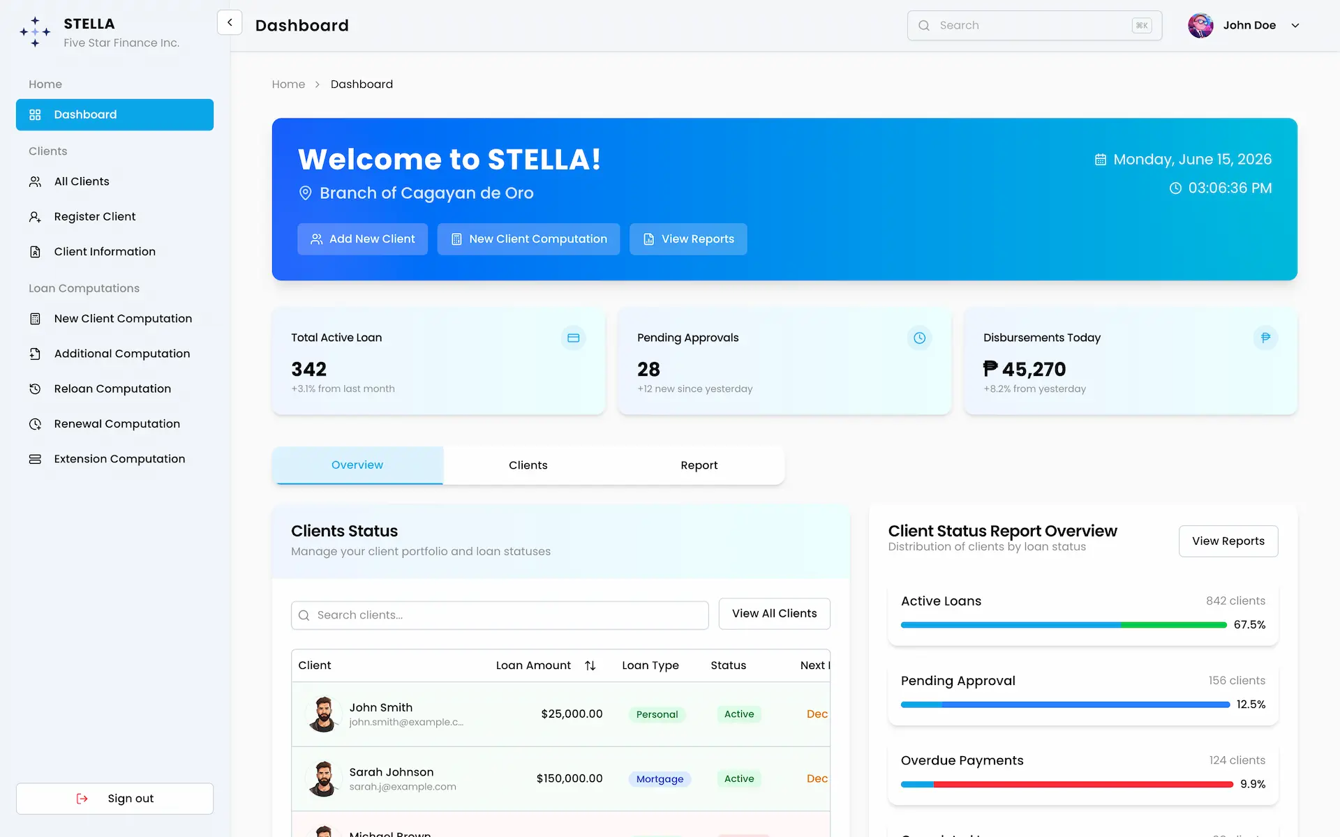Click the clock icon on Pending Approvals card
1340x837 pixels.
click(920, 338)
